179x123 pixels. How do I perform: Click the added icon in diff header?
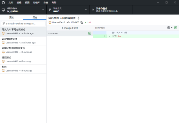pyautogui.click(x=175, y=28)
